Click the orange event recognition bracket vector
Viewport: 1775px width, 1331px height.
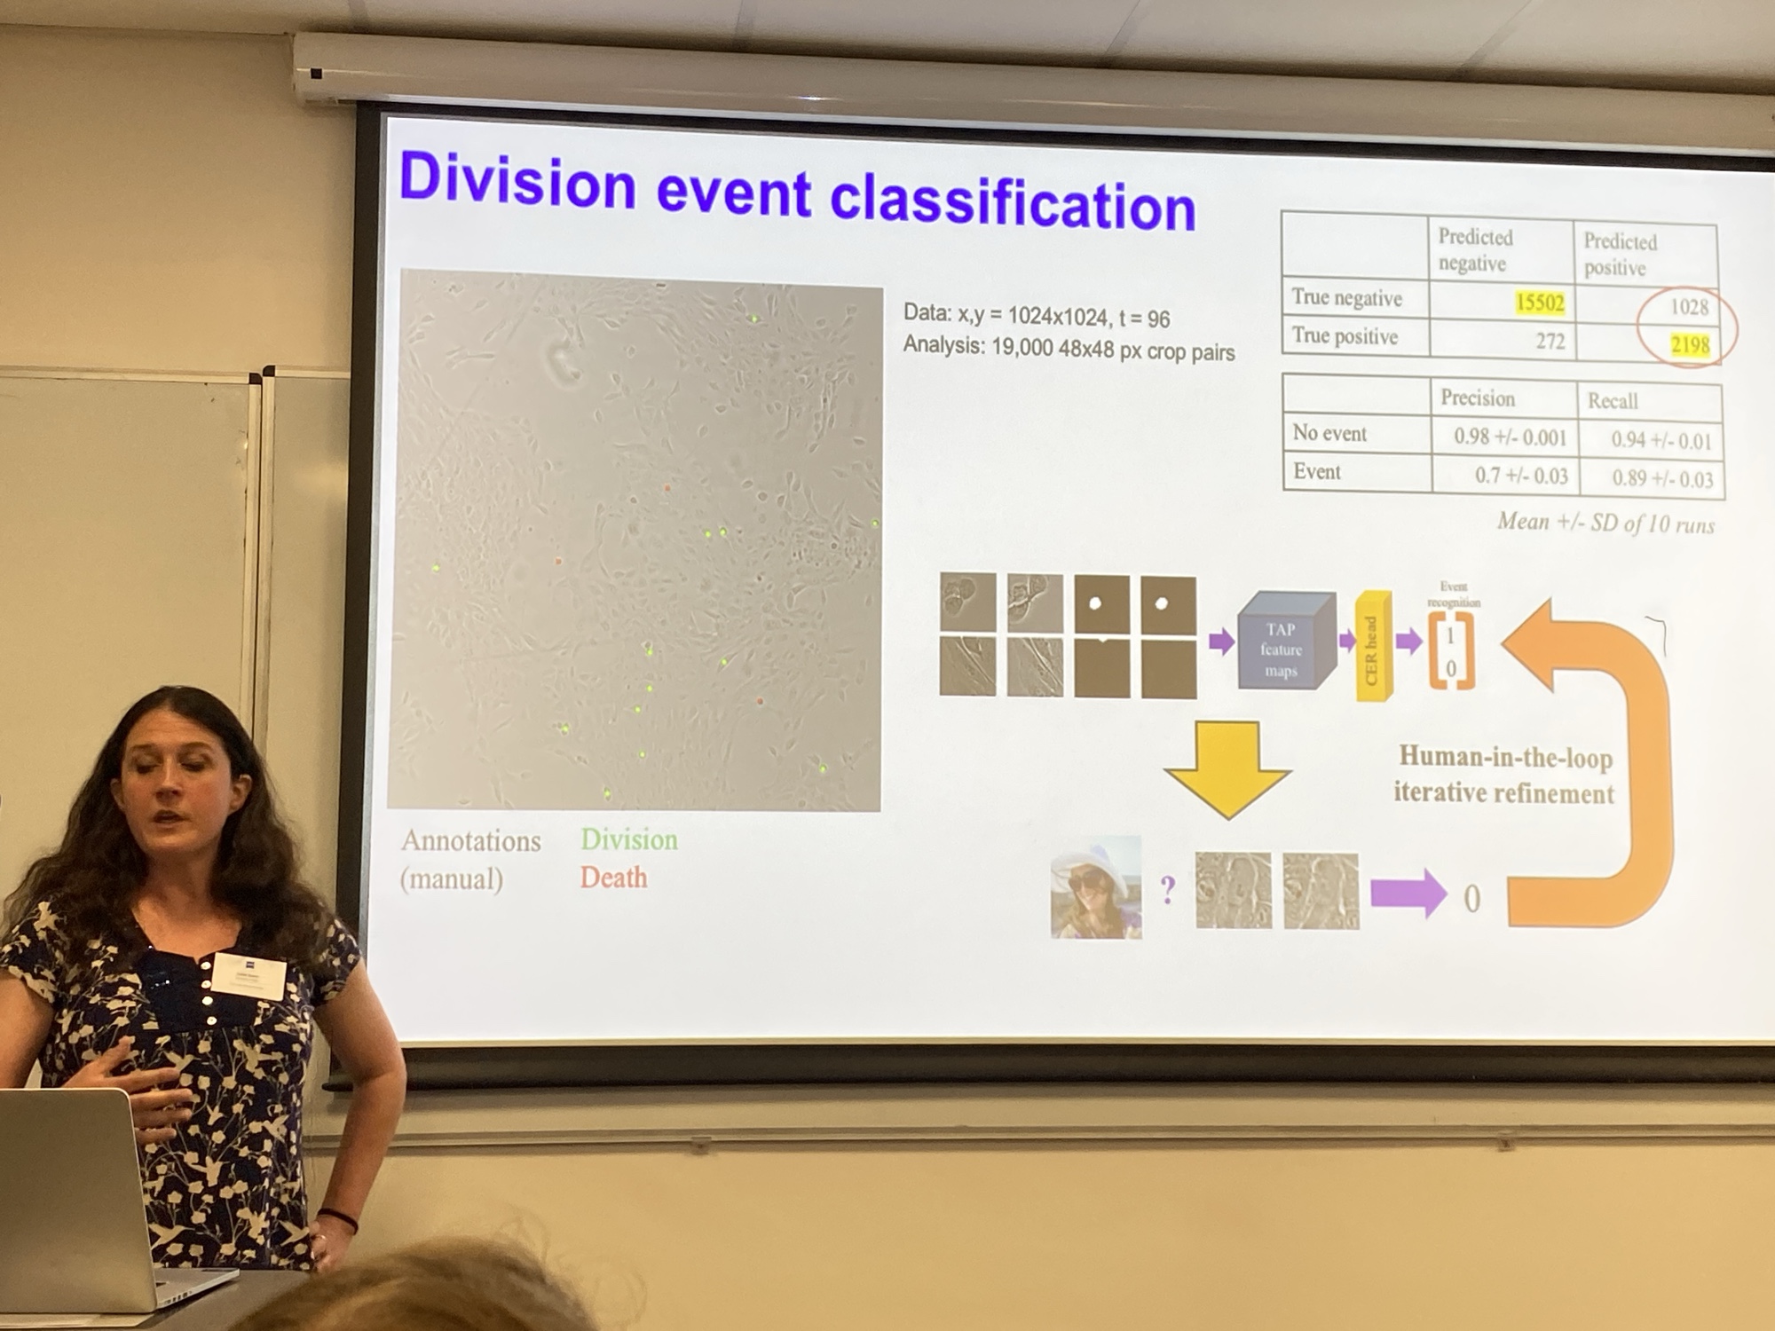(1451, 650)
